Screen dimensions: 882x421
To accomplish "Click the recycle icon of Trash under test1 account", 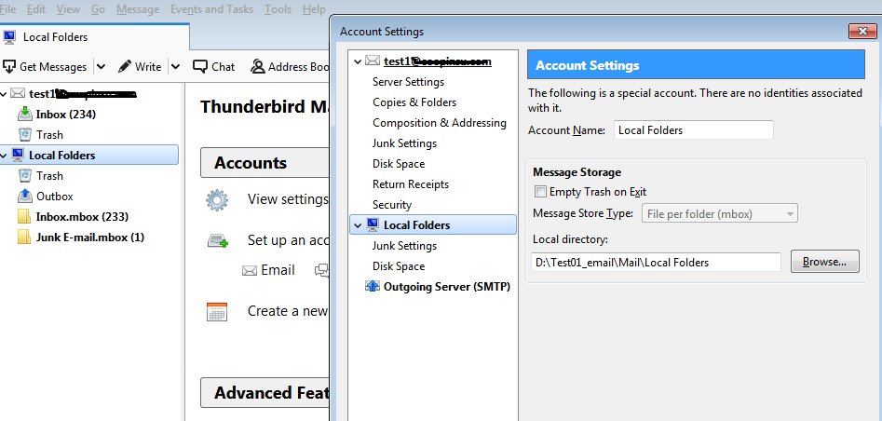I will (x=25, y=134).
